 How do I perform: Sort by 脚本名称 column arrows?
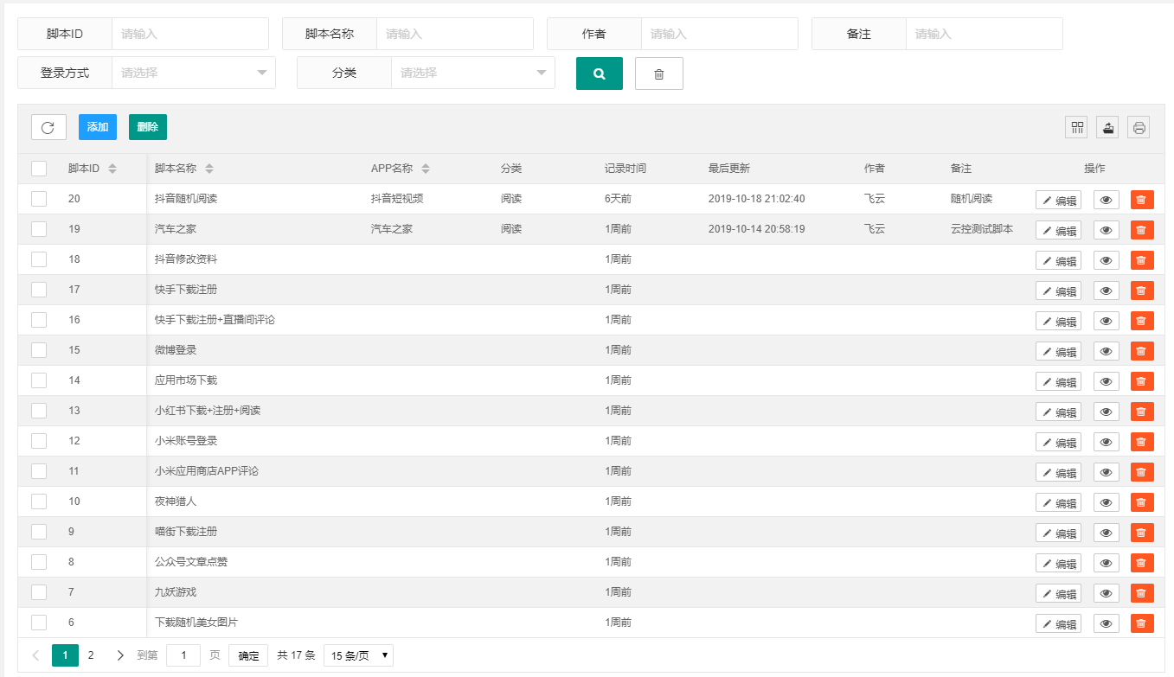tap(209, 169)
